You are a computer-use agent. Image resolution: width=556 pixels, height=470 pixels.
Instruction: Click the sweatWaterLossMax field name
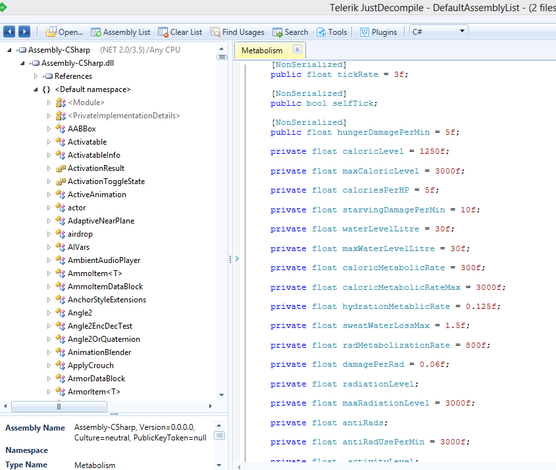386,325
